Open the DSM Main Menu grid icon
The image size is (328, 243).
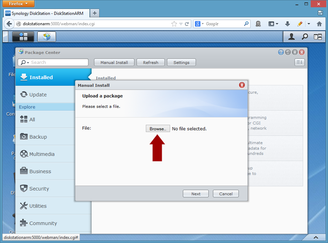pos(23,37)
